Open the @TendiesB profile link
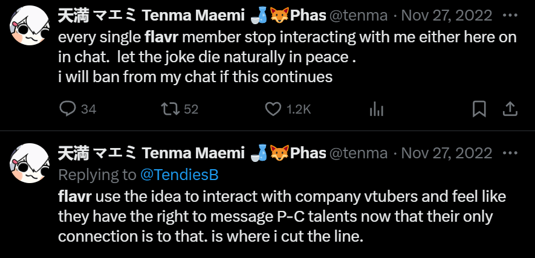Viewport: 535px width, 258px height. [179, 175]
